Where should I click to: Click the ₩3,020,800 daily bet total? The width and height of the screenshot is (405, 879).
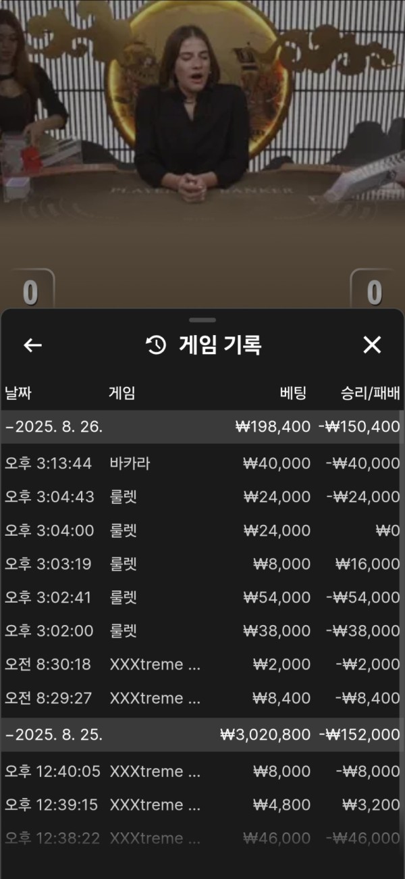[265, 735]
